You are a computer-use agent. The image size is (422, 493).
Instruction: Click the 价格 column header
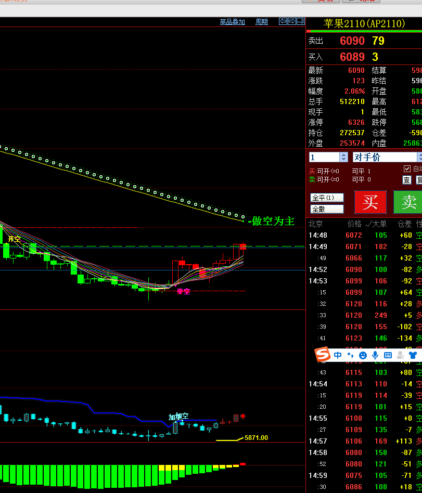point(355,224)
